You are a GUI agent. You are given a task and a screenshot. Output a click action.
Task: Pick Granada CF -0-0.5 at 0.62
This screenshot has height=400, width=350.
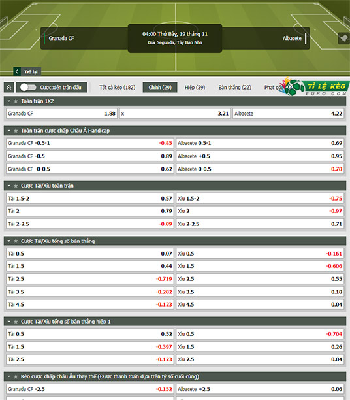90,169
